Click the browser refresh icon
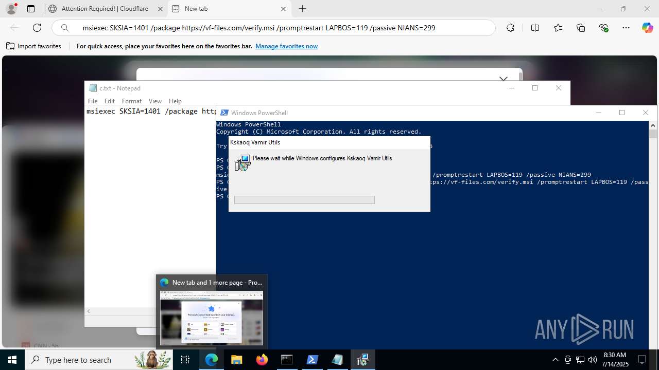Image resolution: width=659 pixels, height=370 pixels. pos(37,28)
